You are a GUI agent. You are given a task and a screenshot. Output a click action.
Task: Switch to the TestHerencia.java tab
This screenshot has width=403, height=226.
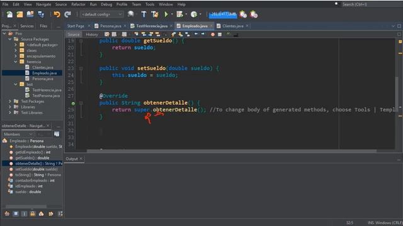152,26
